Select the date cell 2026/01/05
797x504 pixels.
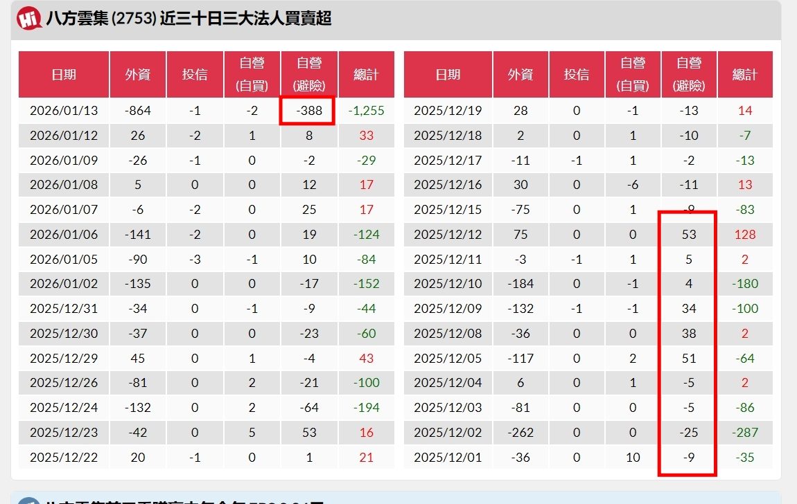pos(64,260)
